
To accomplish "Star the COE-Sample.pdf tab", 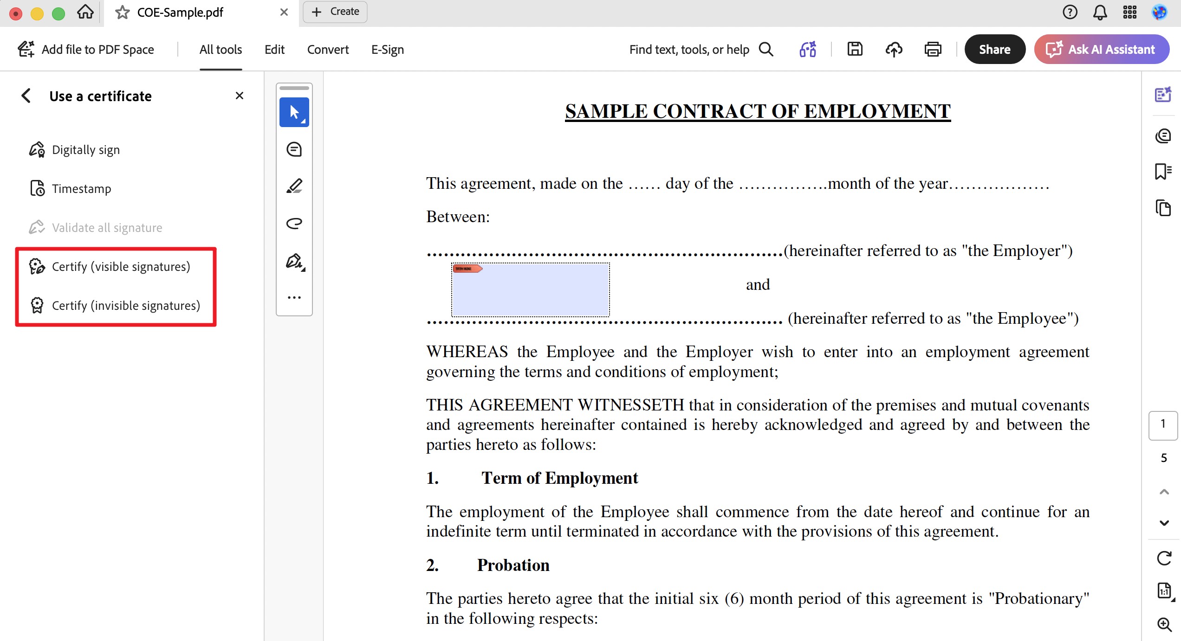I will click(x=122, y=13).
